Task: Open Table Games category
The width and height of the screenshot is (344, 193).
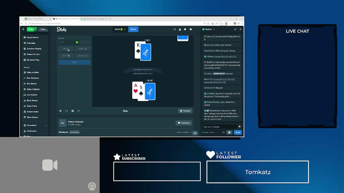Action: pyautogui.click(x=32, y=117)
